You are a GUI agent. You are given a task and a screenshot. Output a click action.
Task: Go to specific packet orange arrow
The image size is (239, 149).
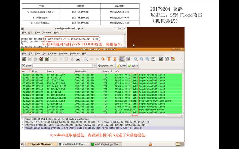[x=103, y=59]
